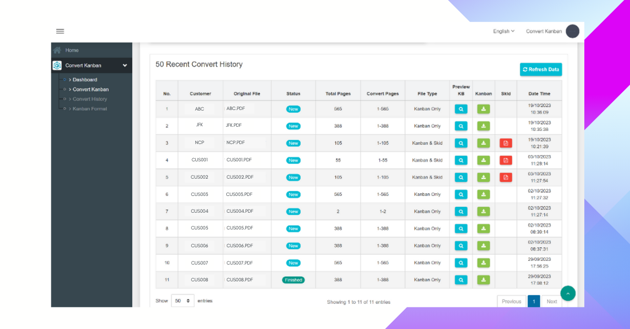
Task: Download the kanban file for CUS002
Action: [484, 177]
